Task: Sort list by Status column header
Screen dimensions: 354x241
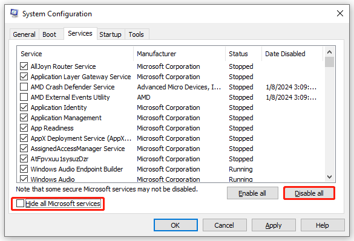Action: tap(244, 54)
